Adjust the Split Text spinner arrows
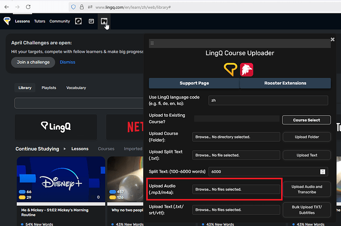Viewport: 341px width, 226px height. 323,172
